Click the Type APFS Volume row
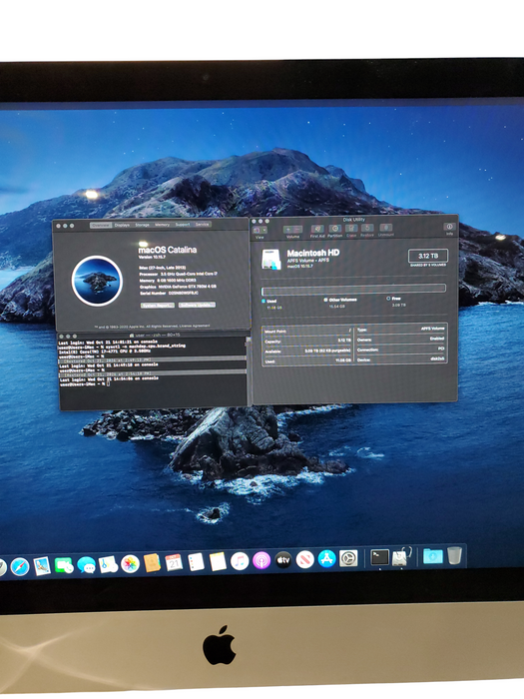 pos(400,329)
